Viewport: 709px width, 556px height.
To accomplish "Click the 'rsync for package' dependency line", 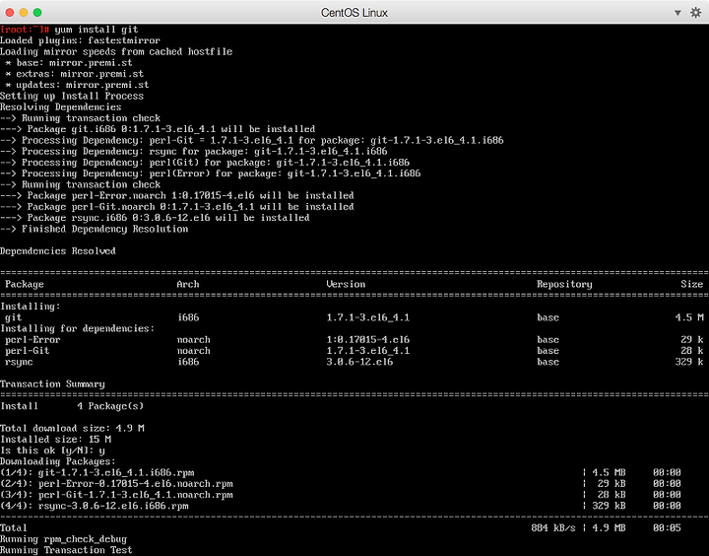I will (x=194, y=152).
